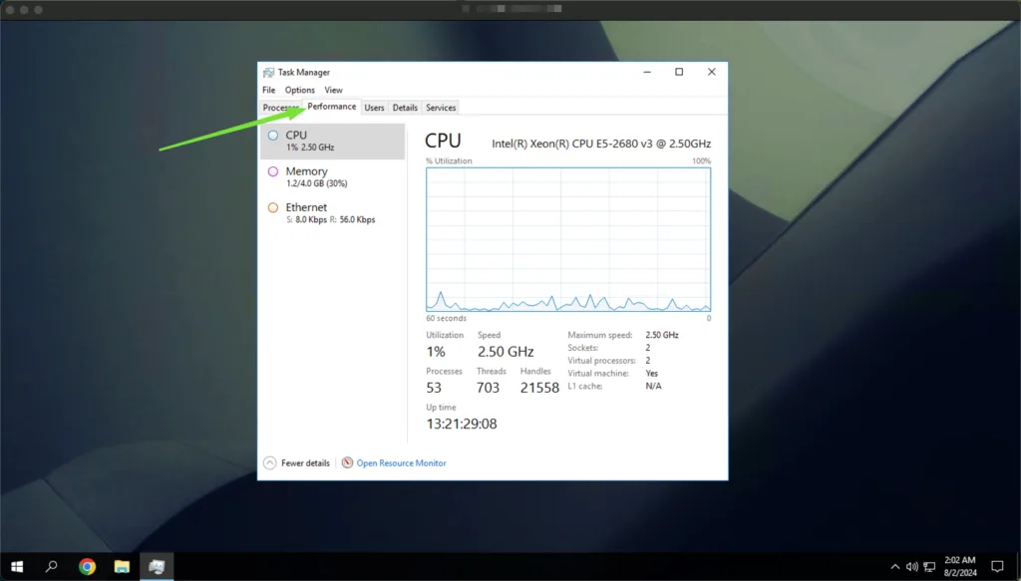Open the Options menu

[299, 90]
